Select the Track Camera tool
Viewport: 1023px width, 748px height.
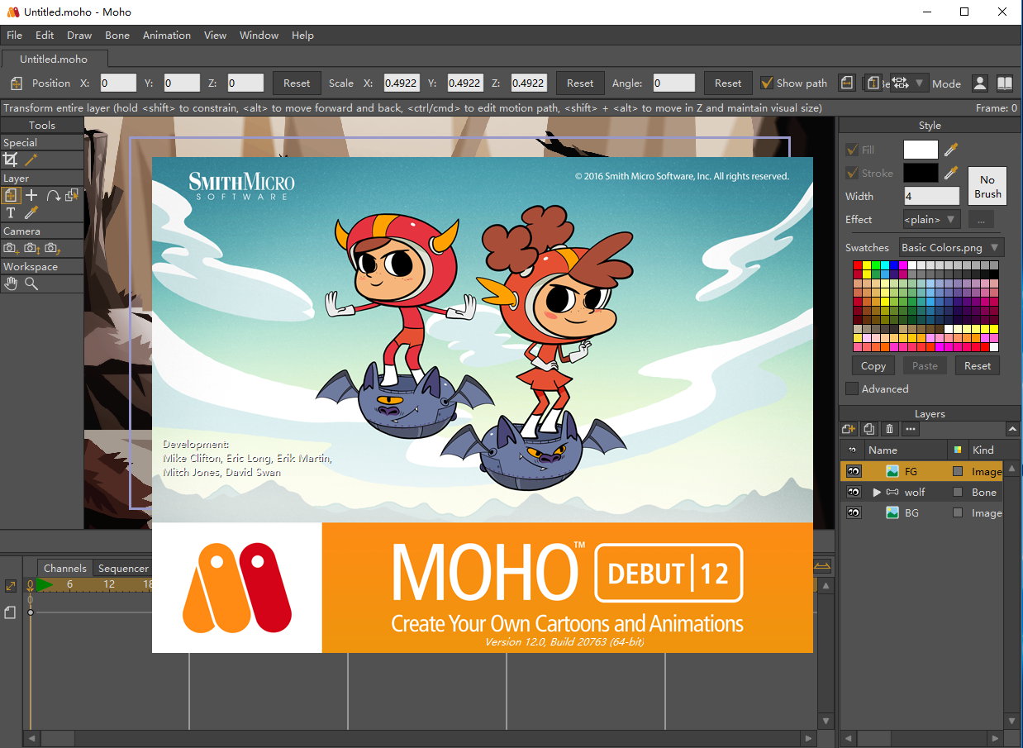click(11, 248)
